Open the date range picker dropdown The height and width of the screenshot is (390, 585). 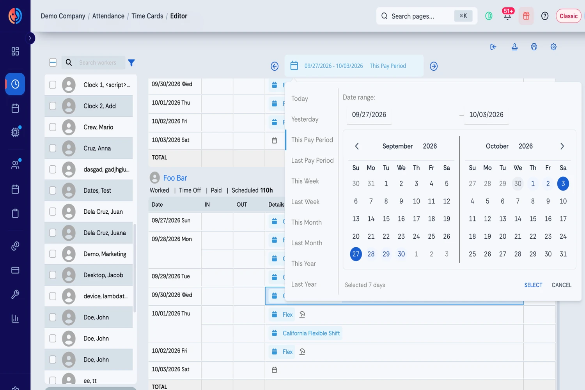(x=354, y=66)
